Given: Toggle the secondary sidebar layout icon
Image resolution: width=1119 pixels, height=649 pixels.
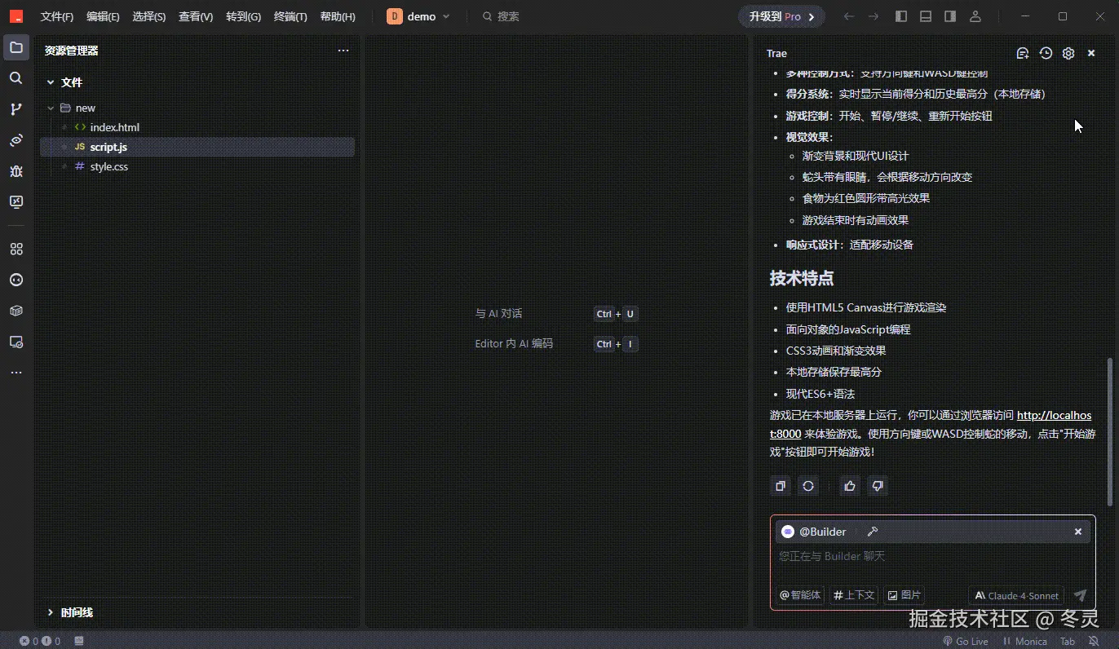Looking at the screenshot, I should [x=950, y=16].
